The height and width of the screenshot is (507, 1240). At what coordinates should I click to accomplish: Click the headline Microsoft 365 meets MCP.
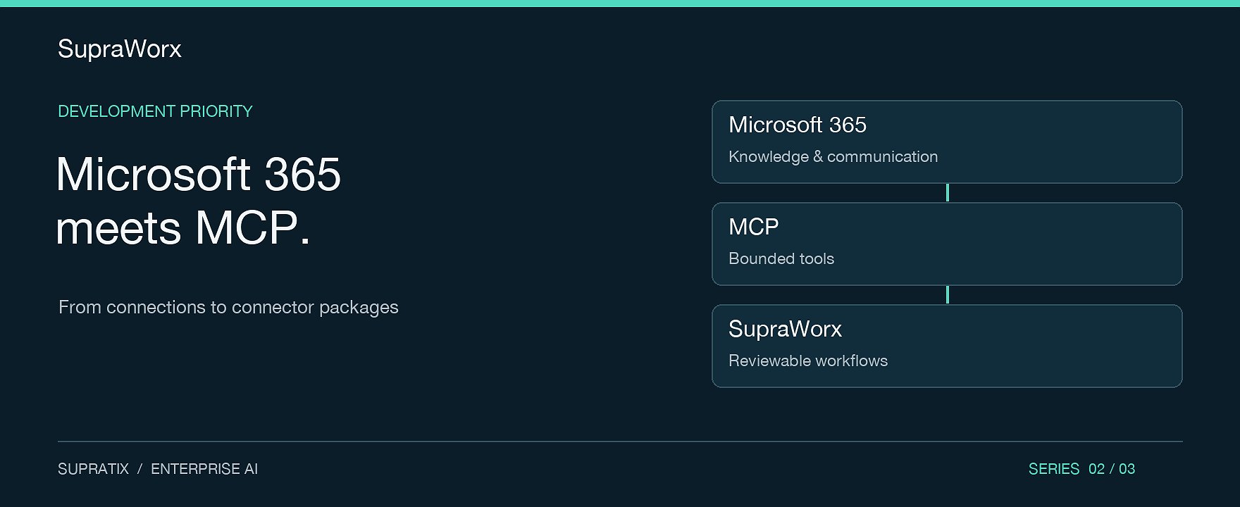(x=198, y=201)
